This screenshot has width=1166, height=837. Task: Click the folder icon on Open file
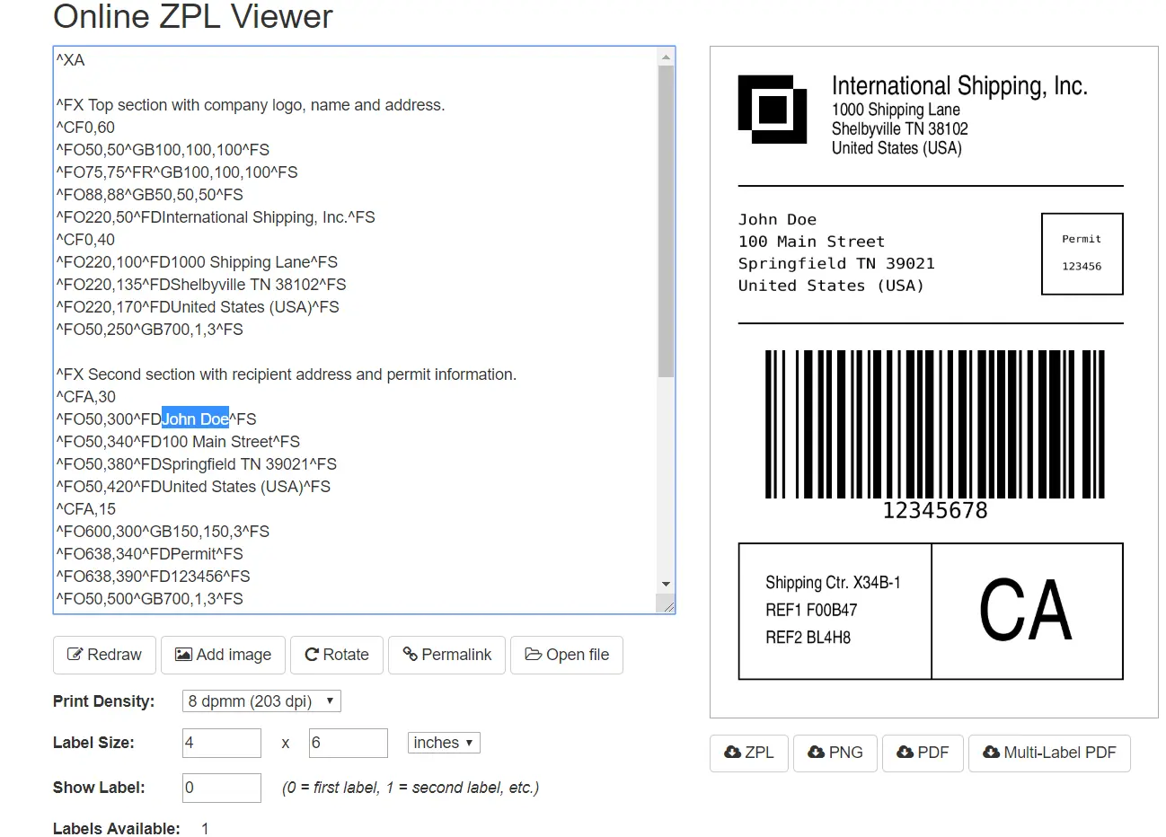(533, 655)
